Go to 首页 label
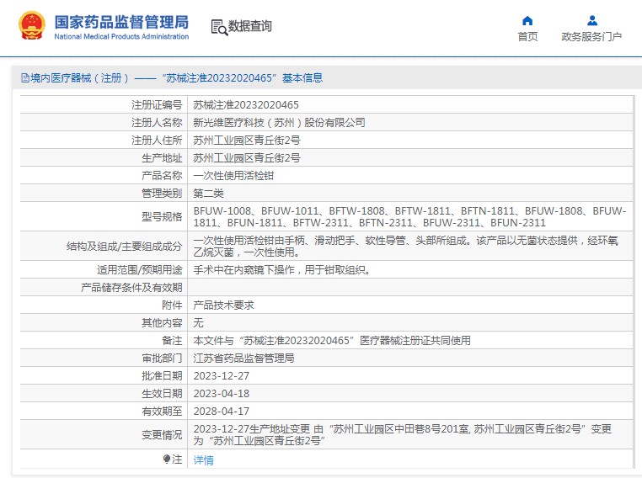 [x=527, y=37]
